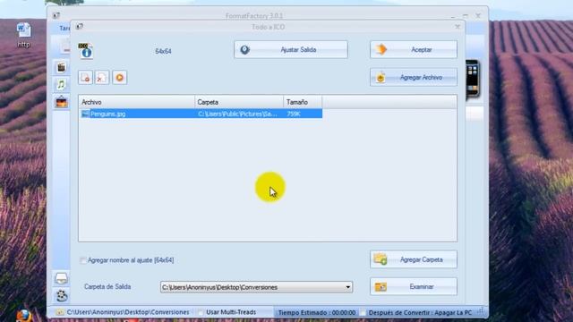Click Tiempo Estimado 00:00:00 in status bar
Viewport: 573px width, 322px height.
point(316,313)
